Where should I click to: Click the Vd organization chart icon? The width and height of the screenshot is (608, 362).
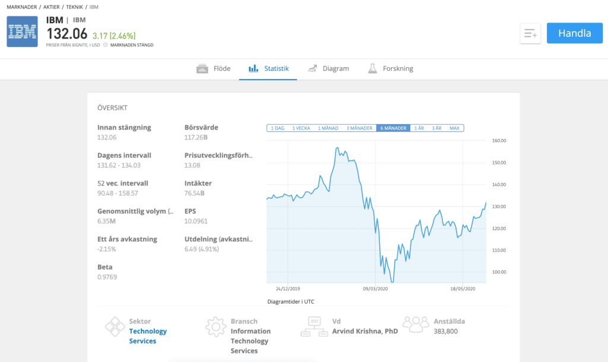pos(314,327)
